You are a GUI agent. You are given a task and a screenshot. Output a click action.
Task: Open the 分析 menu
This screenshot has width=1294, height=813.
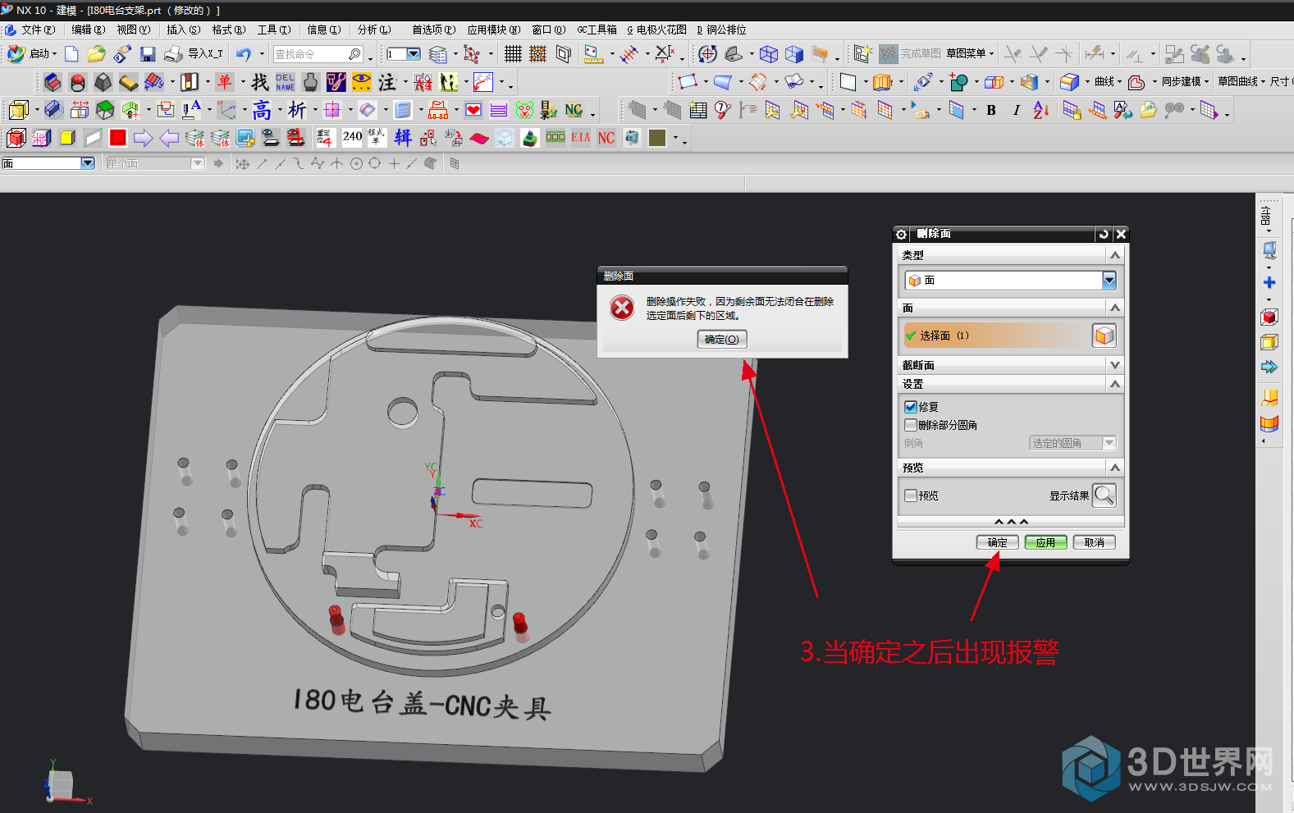(x=374, y=30)
